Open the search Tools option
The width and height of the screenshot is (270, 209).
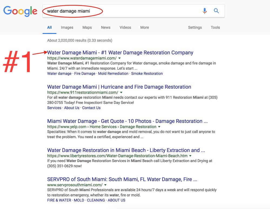(x=215, y=27)
